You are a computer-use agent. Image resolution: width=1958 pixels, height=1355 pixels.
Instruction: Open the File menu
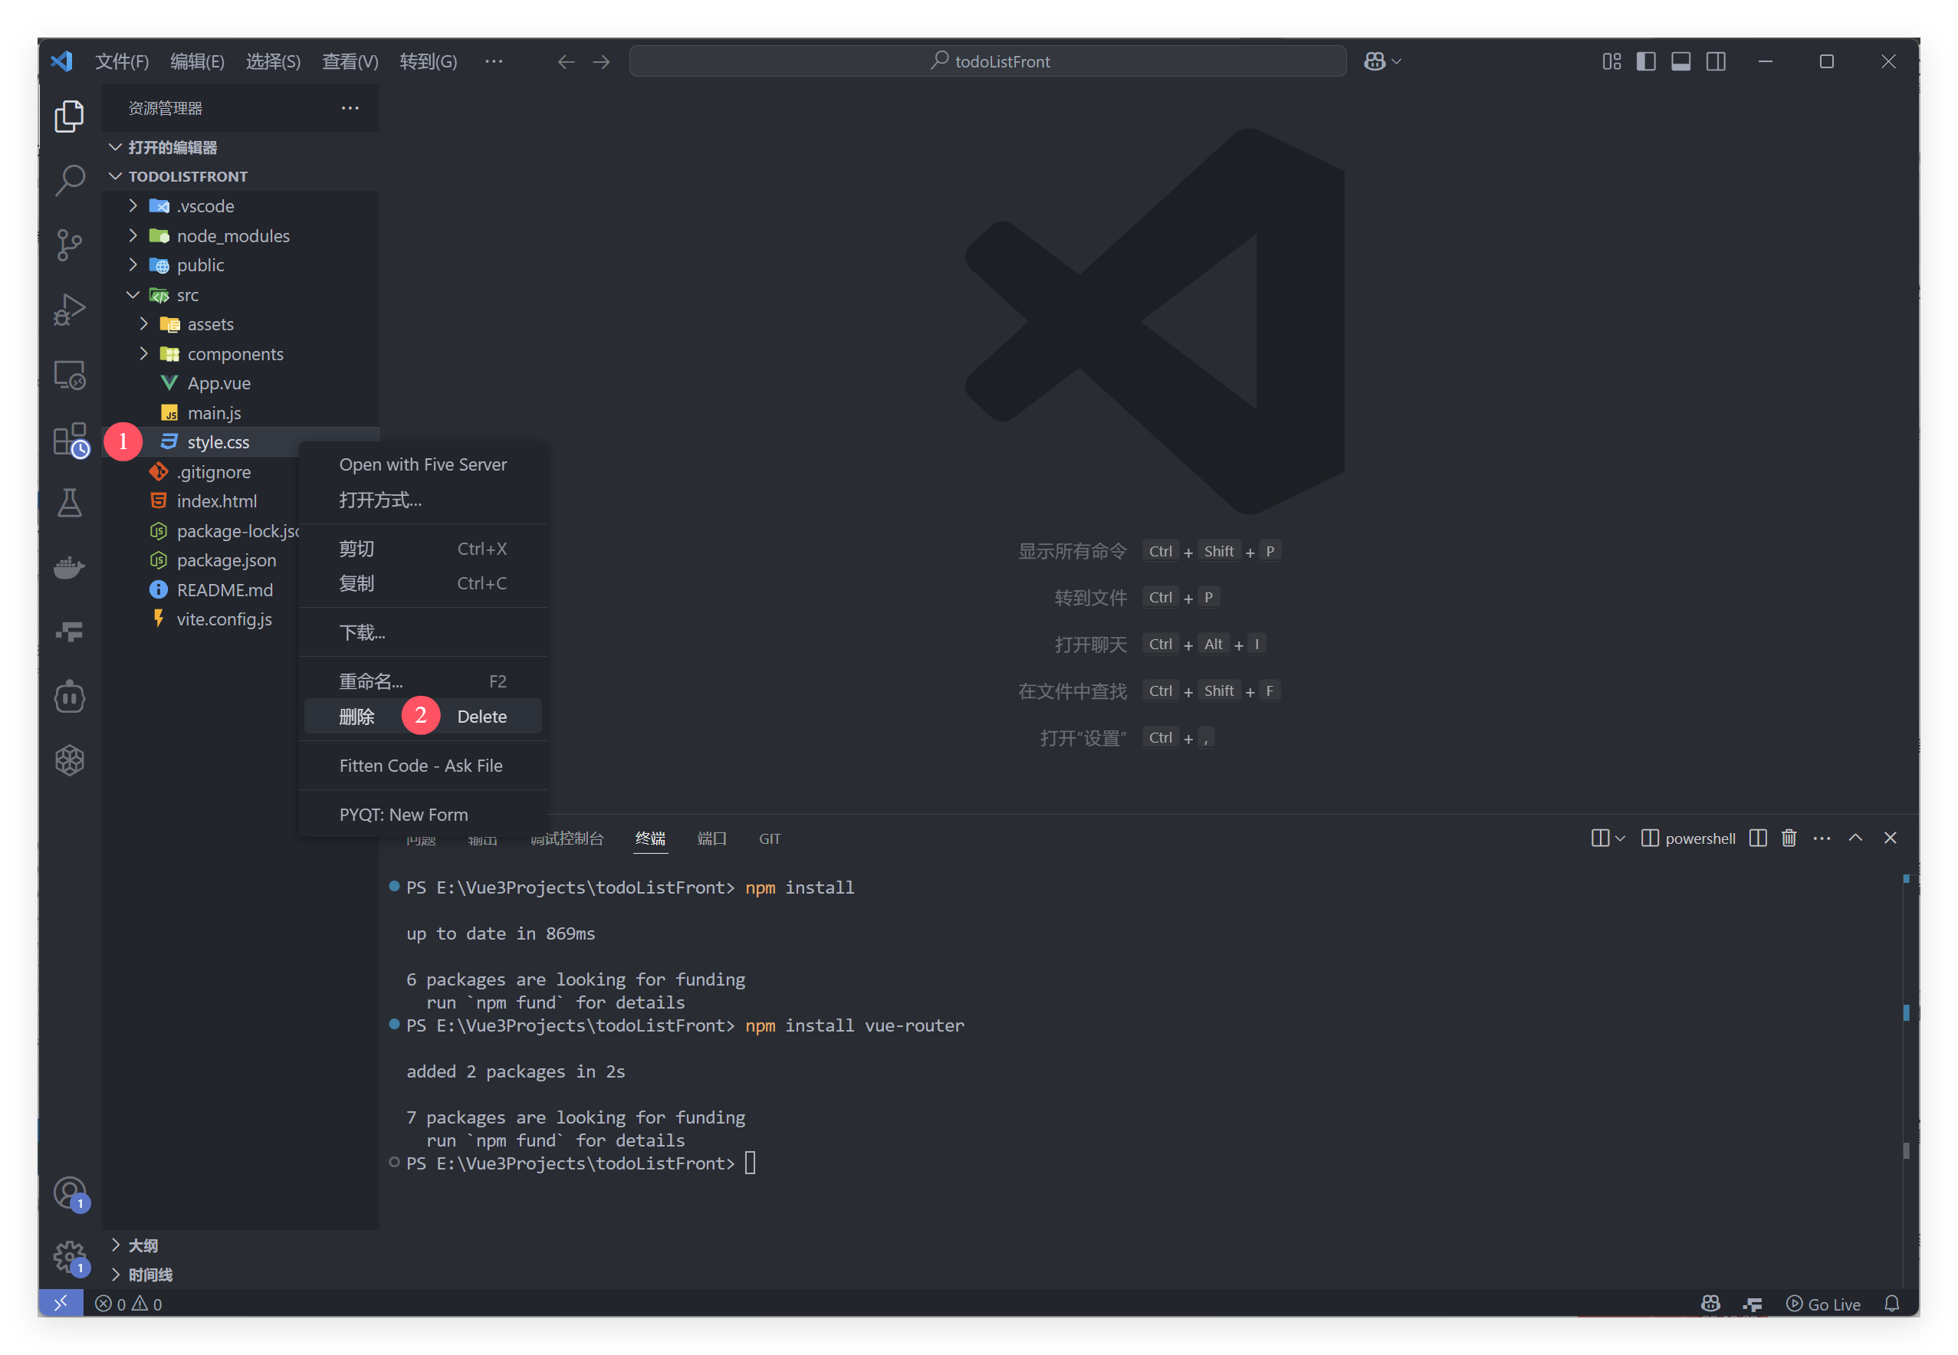click(x=121, y=61)
